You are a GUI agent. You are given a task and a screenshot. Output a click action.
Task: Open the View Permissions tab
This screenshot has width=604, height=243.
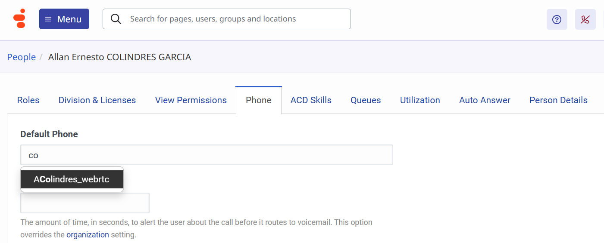191,100
